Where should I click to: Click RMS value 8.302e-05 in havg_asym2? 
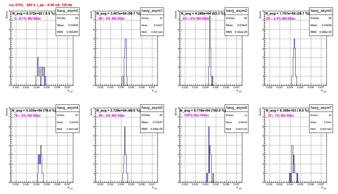(241, 32)
